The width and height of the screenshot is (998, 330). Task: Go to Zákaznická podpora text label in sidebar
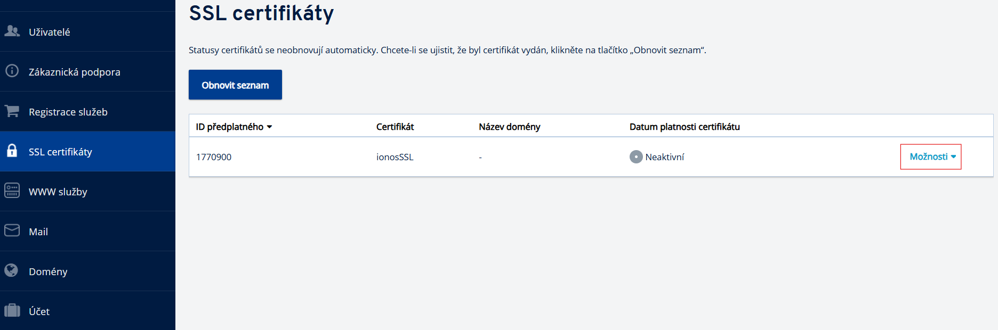(74, 72)
